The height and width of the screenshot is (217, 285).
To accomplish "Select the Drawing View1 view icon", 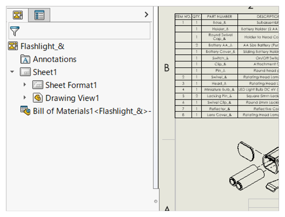I will click(38, 98).
